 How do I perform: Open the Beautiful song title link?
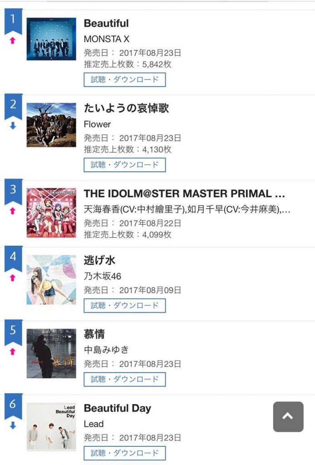[106, 24]
